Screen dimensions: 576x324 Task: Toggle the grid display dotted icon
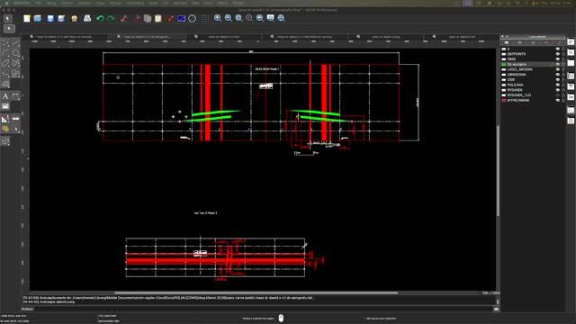(205, 18)
